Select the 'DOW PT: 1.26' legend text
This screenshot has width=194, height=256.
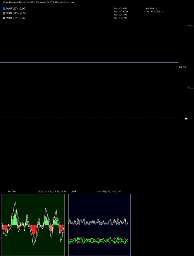click(15, 18)
